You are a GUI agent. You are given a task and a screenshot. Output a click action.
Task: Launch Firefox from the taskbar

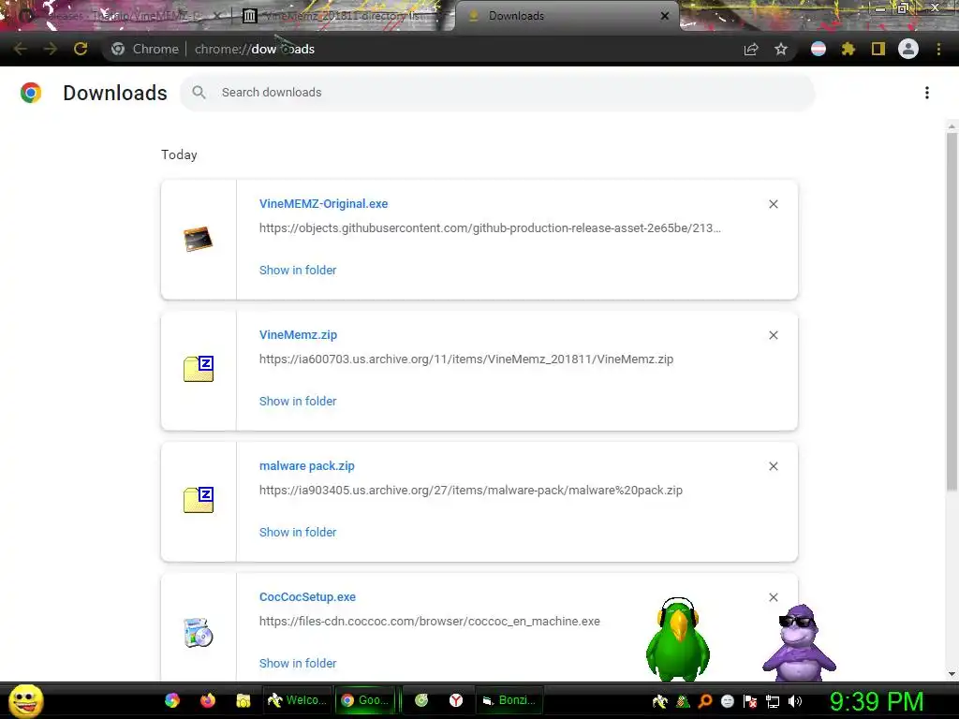click(x=208, y=700)
